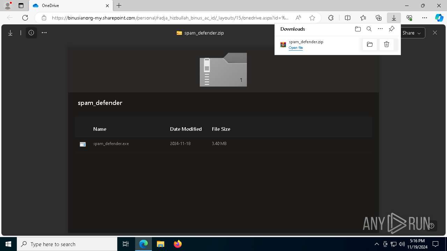Sort by File Size column
This screenshot has height=251, width=447.
coord(221,129)
